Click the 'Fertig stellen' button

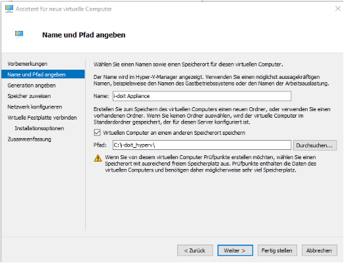click(277, 251)
